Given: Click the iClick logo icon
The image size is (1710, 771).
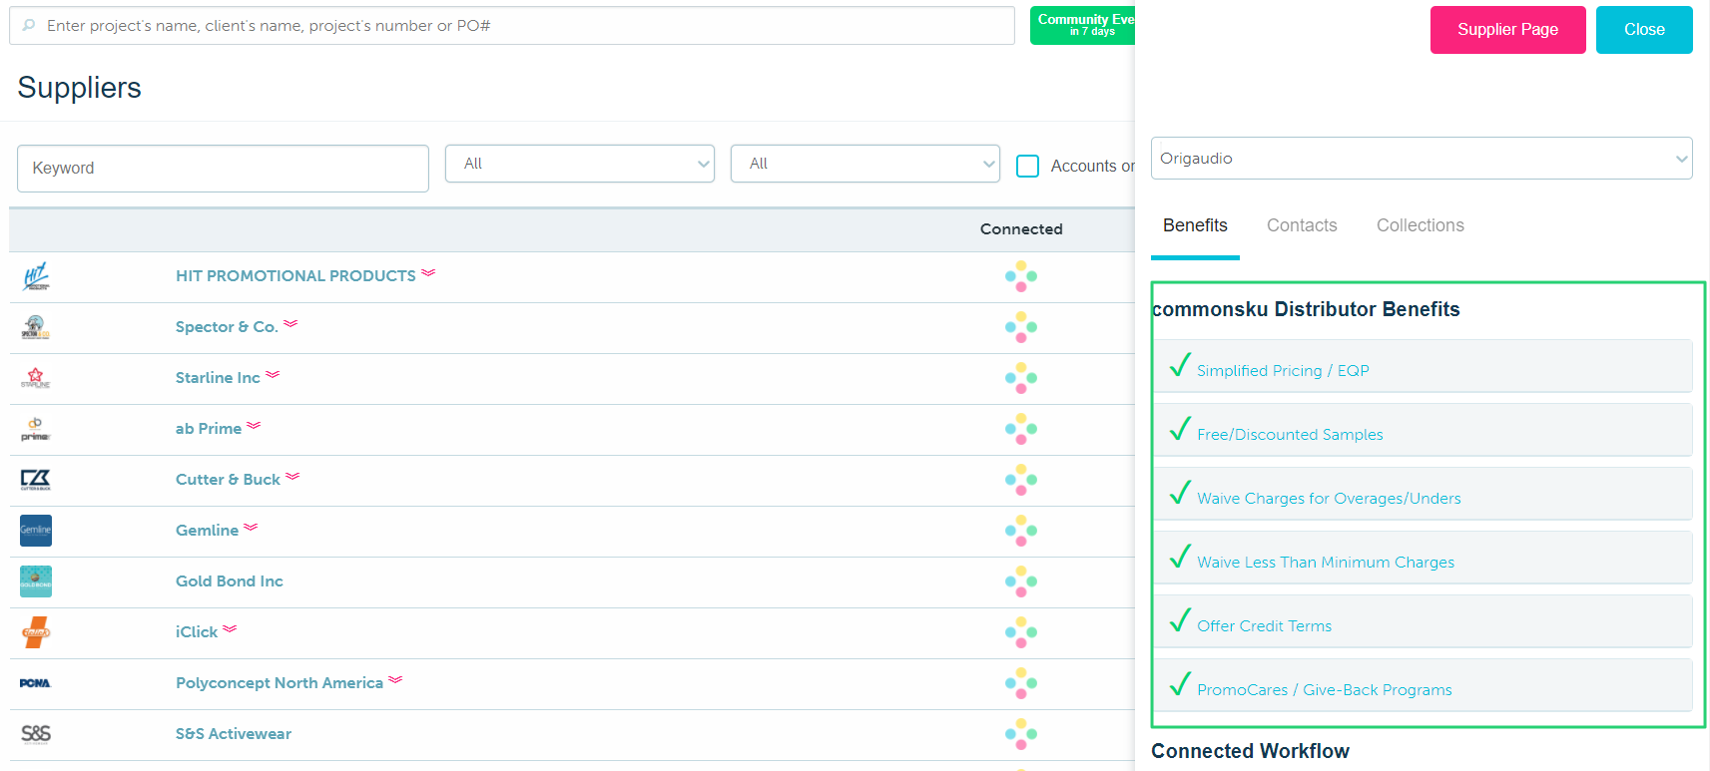Looking at the screenshot, I should 36,632.
